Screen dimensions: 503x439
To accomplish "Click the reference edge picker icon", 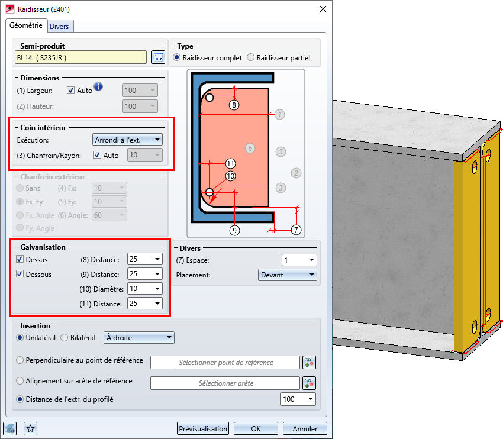I will pos(309,383).
